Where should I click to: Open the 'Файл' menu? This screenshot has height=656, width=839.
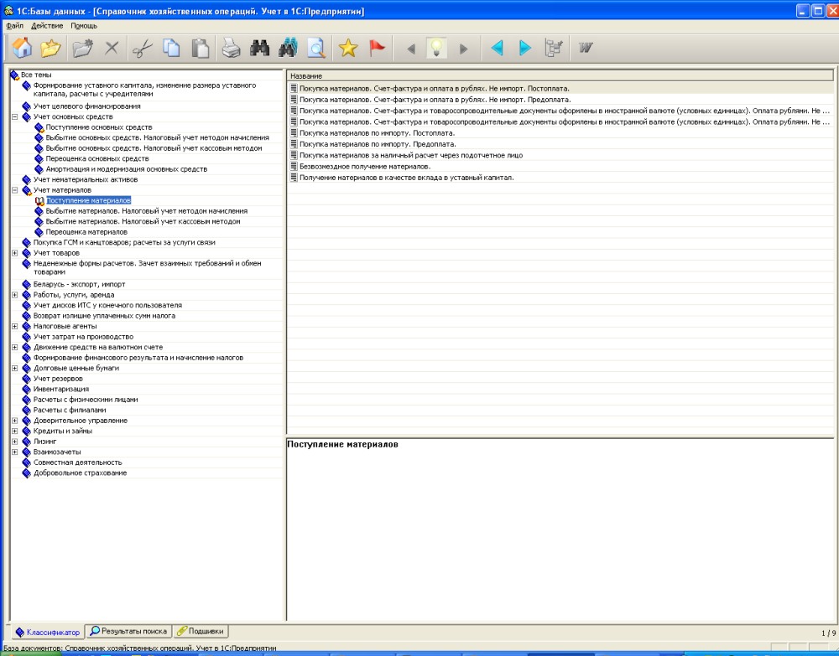[x=14, y=26]
